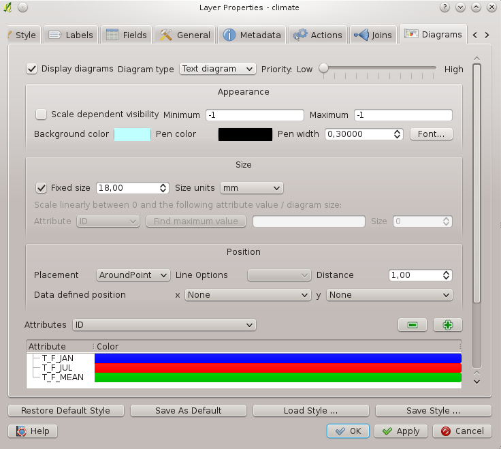Image resolution: width=501 pixels, height=449 pixels.
Task: Pick the cyan Background color swatch
Action: (131, 134)
